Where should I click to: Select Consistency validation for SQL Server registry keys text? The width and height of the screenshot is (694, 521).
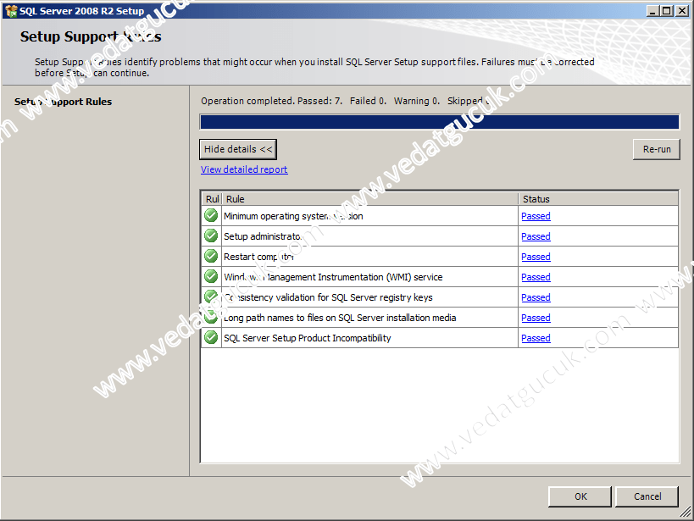(328, 297)
